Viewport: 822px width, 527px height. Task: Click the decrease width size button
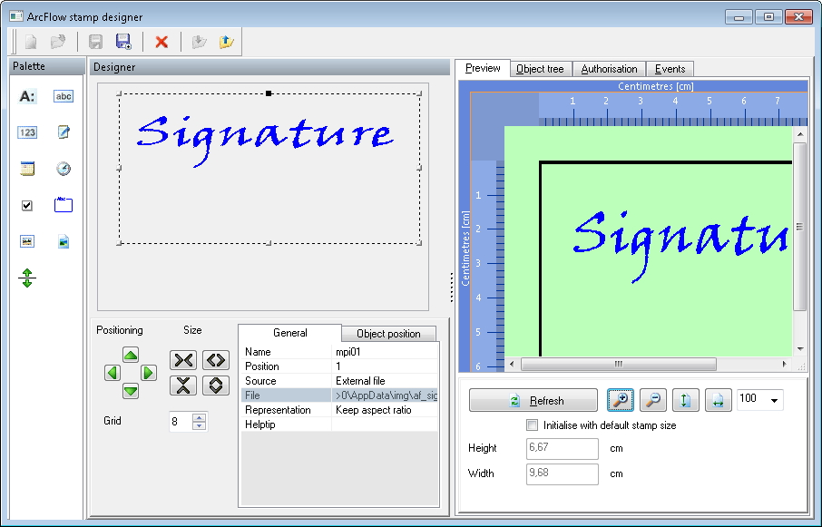tap(183, 360)
